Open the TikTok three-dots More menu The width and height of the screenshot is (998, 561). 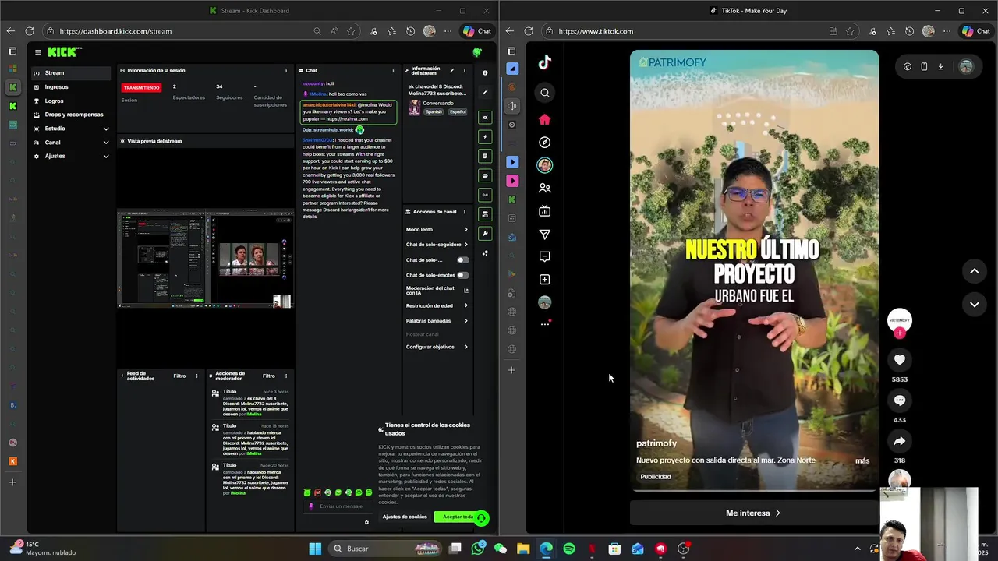(545, 324)
